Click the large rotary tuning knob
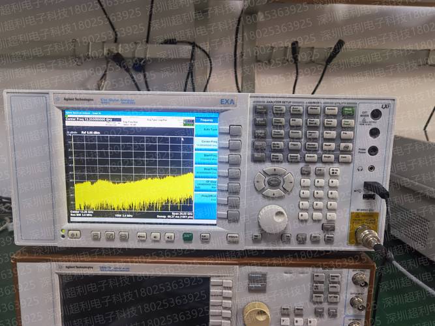The image size is (435, 326). (x=273, y=219)
